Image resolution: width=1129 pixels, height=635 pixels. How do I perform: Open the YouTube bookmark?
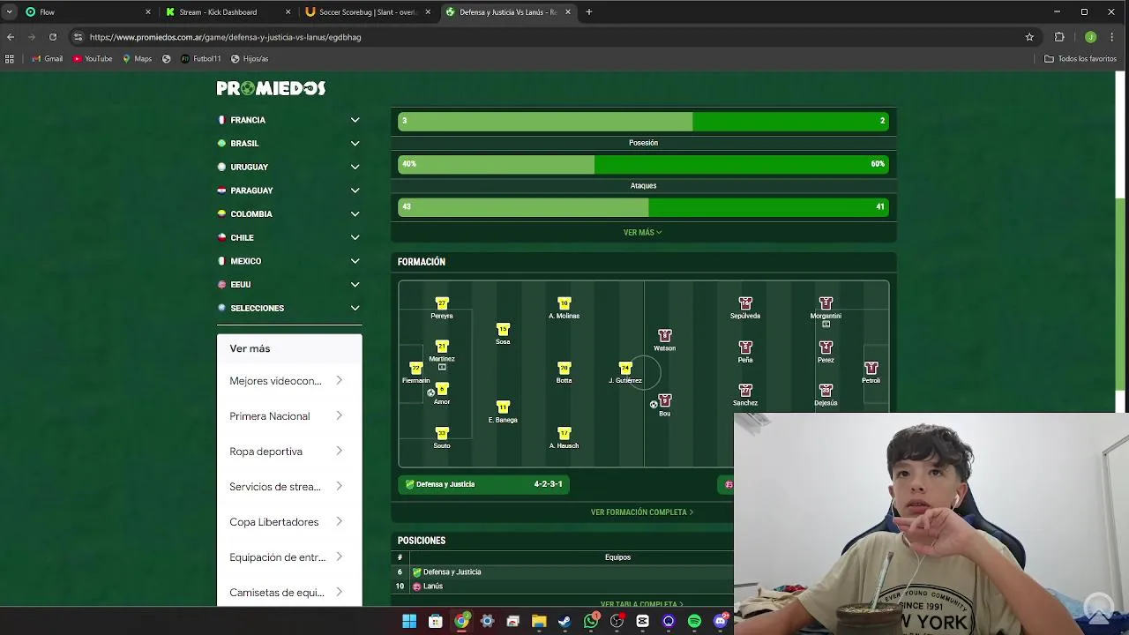[93, 59]
